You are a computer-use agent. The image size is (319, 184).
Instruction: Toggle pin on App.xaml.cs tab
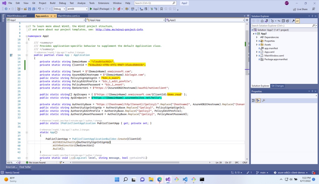coord(51,16)
